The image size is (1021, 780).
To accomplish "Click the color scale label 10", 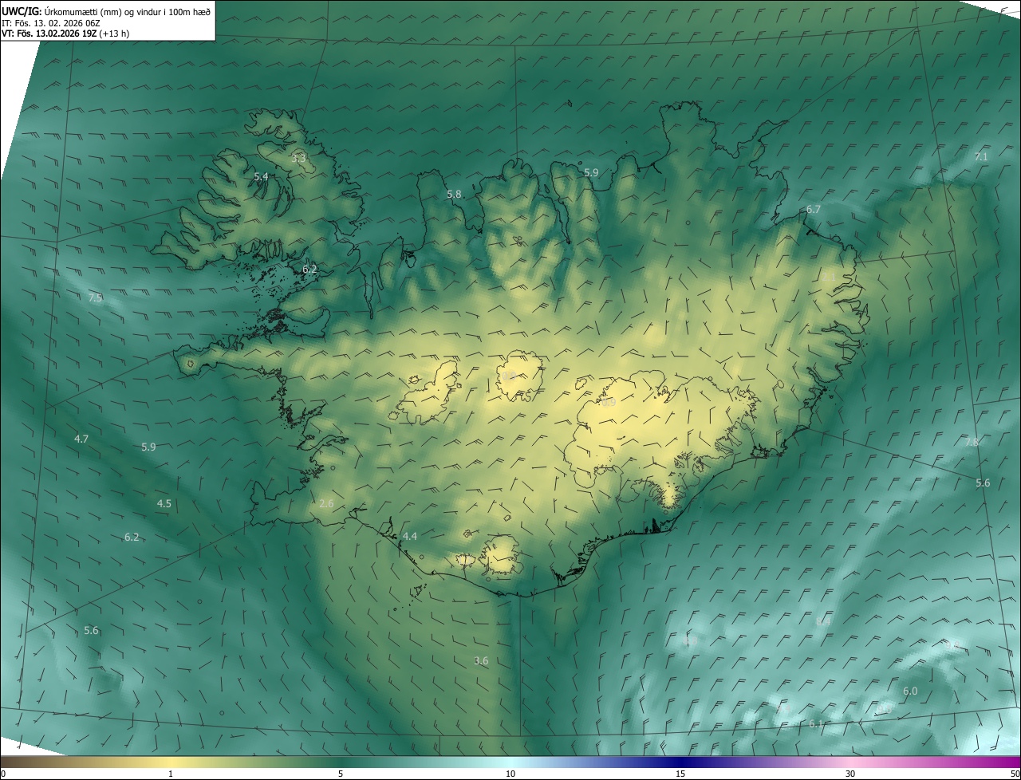I will coord(510,774).
